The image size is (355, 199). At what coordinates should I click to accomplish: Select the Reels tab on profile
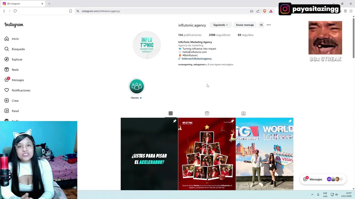point(207,113)
